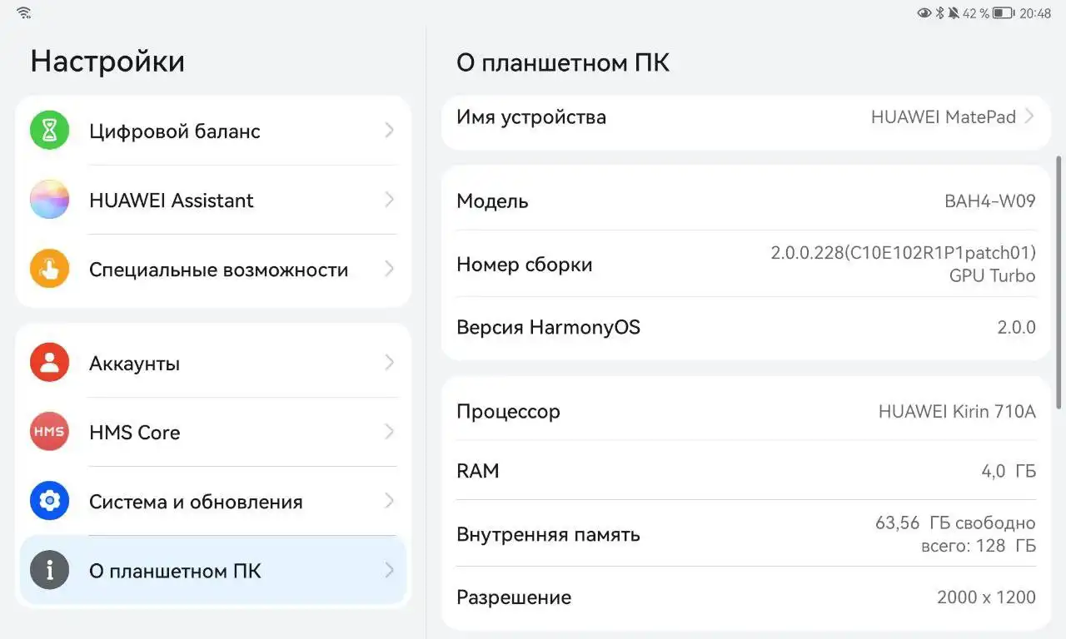The height and width of the screenshot is (639, 1066).
Task: Expand the Имя устройства row chevron
Action: click(1030, 116)
